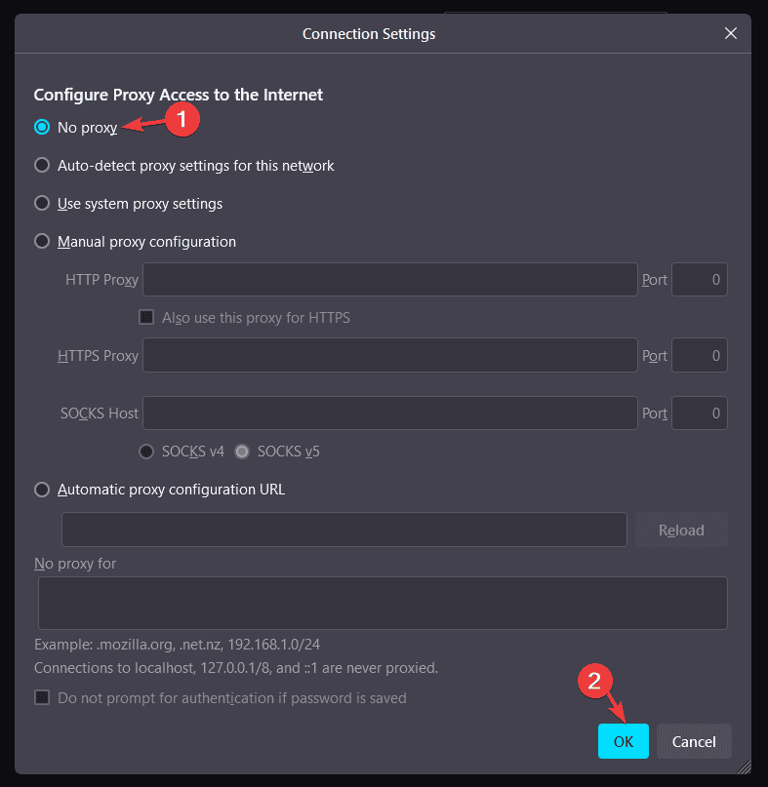Choose SOCKS v5 radio button
Image resolution: width=768 pixels, height=787 pixels.
tap(242, 452)
